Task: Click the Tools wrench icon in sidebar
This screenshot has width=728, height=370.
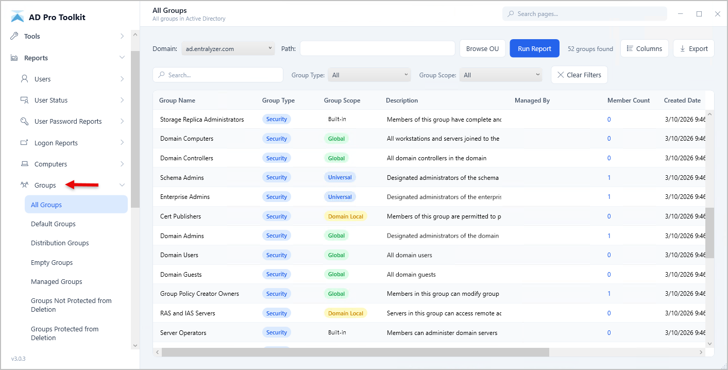Action: pos(14,36)
